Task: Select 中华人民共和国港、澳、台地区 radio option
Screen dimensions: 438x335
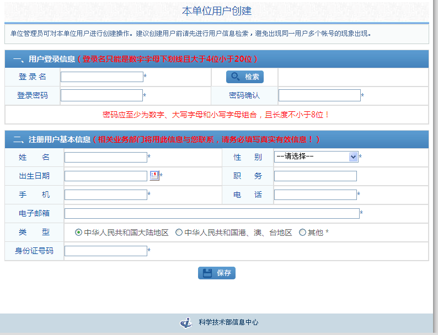Action: point(179,233)
